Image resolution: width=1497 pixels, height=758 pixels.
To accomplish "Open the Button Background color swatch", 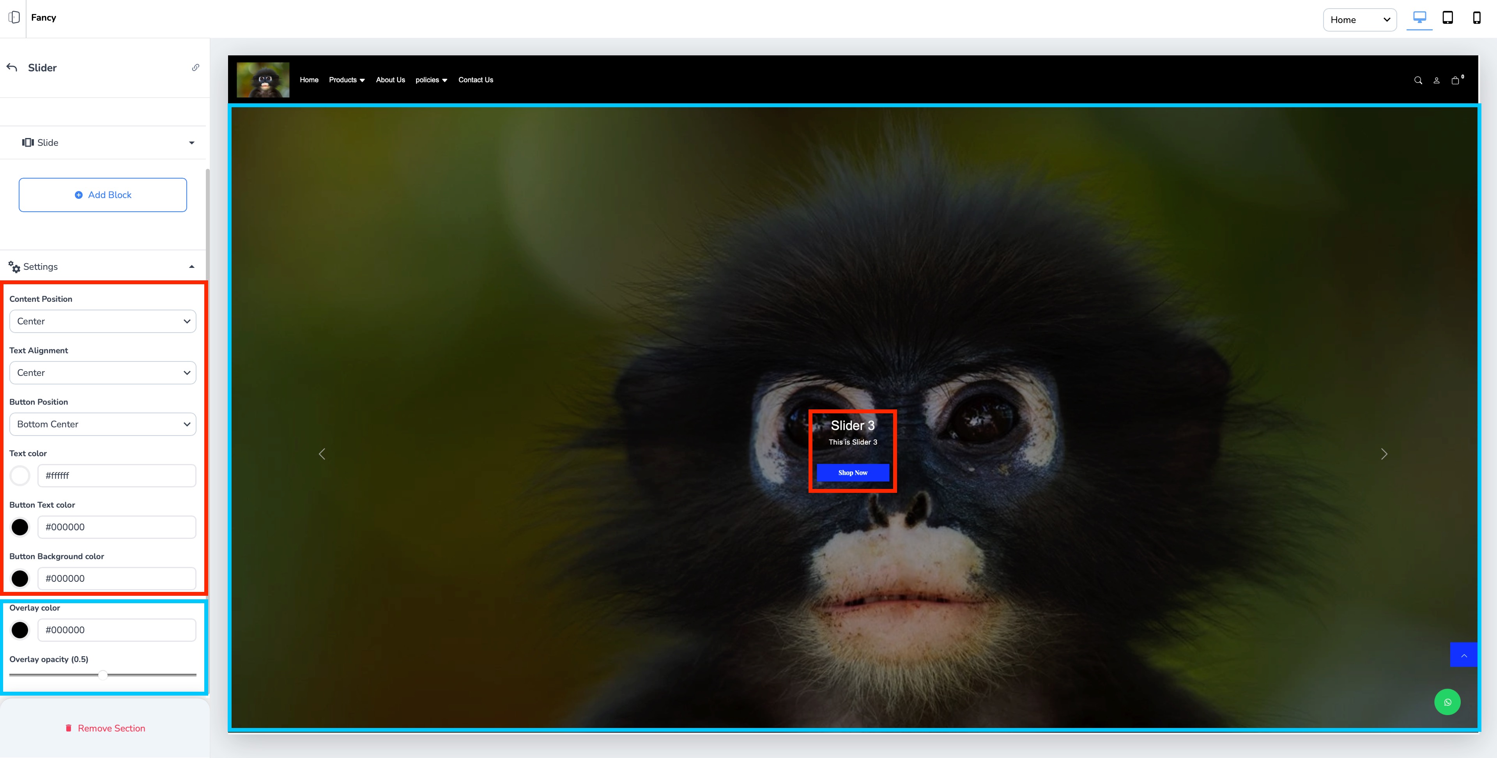I will [x=20, y=578].
